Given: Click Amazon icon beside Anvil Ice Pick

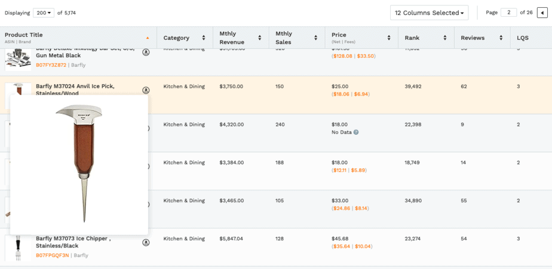Looking at the screenshot, I should [146, 91].
